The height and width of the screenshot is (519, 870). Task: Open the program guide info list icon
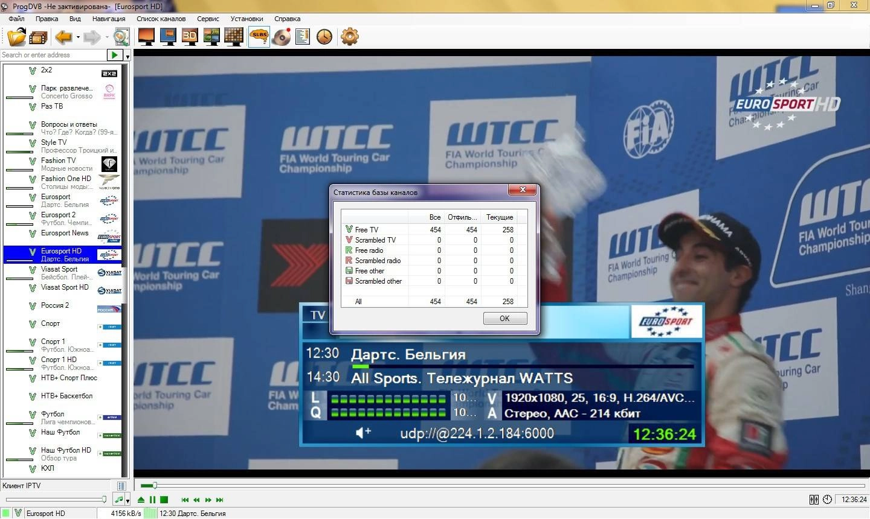(x=303, y=37)
